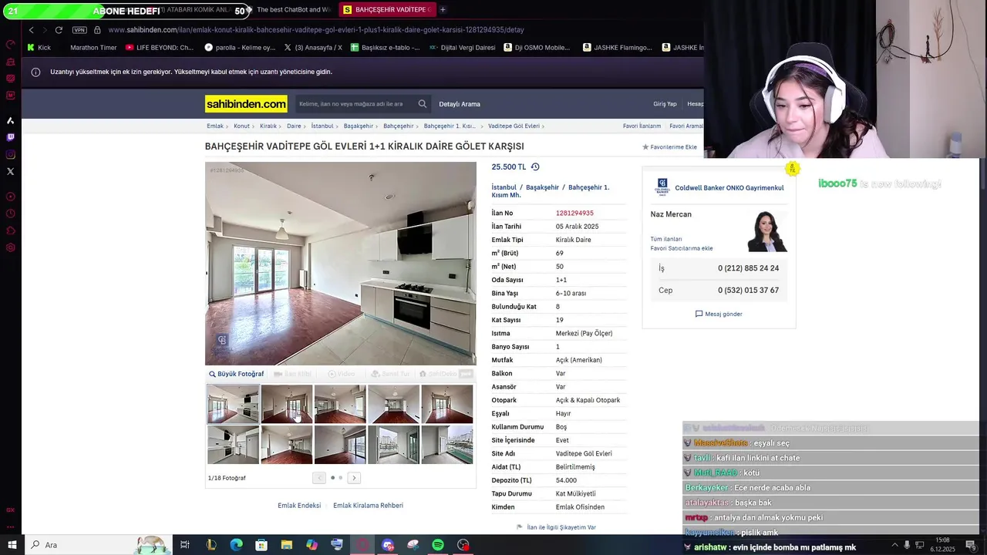
Task: Open Dji OSMO Mobile bookmark
Action: [x=537, y=47]
